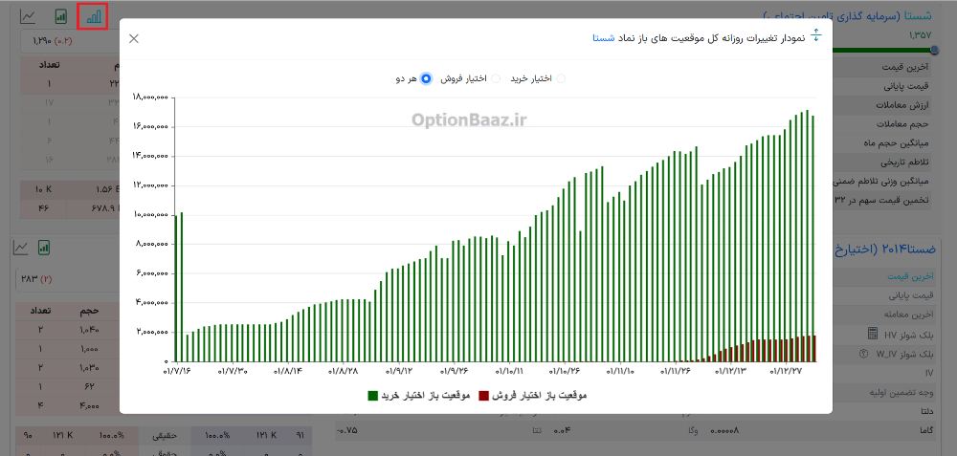This screenshot has height=456, width=957.
Task: Click the x-axis date label 01/11/10
Action: (619, 371)
